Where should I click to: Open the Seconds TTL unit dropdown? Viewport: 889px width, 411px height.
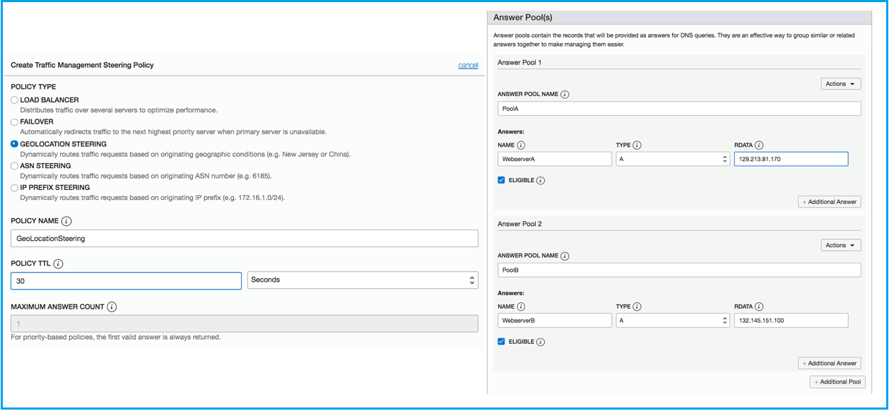[363, 280]
